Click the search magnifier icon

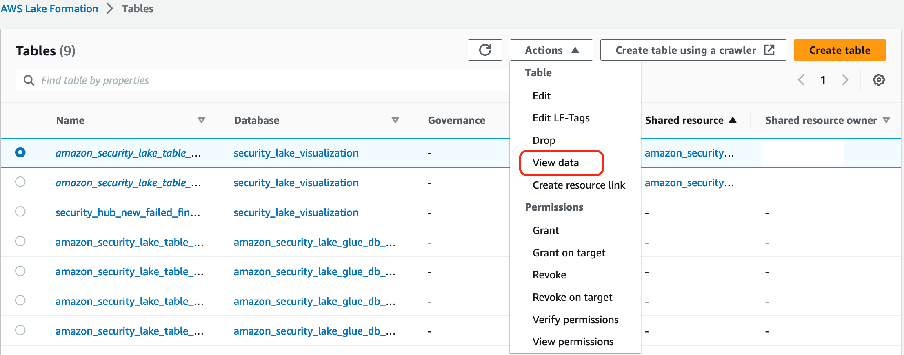[29, 80]
